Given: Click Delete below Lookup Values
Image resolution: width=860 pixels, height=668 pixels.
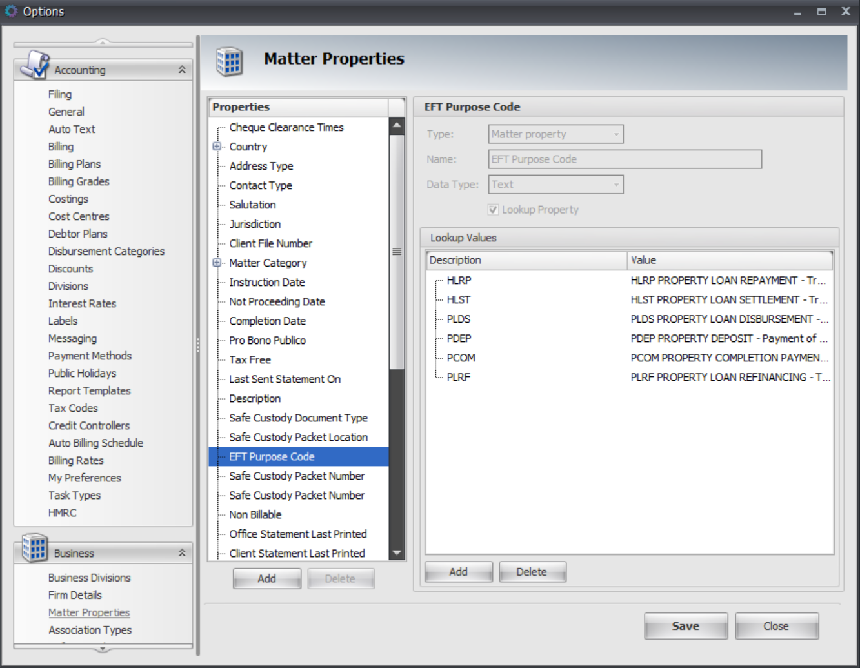Looking at the screenshot, I should pos(532,572).
